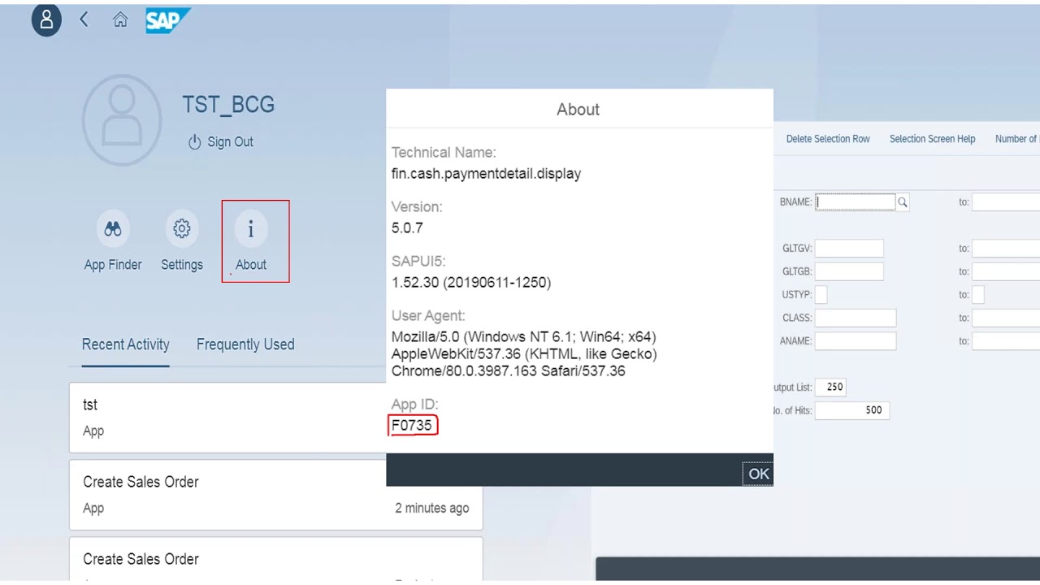Open Create Sales Order from 2 minutes ago
The width and height of the screenshot is (1040, 585).
[x=276, y=495]
